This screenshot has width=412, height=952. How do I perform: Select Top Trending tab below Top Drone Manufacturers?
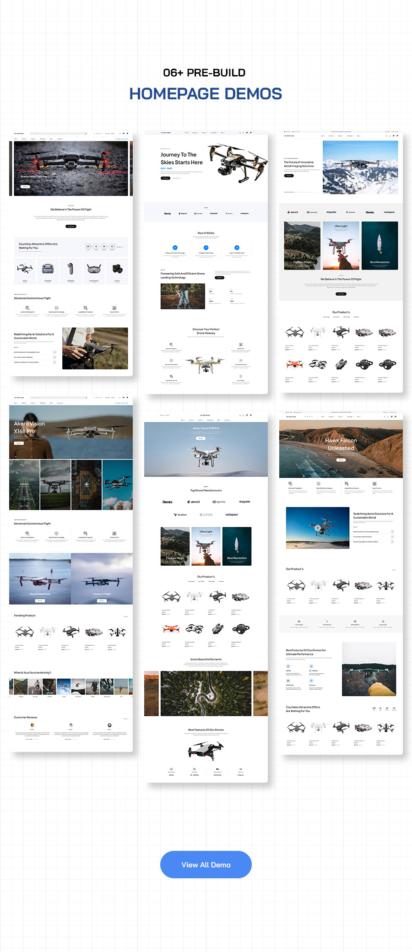(x=211, y=581)
